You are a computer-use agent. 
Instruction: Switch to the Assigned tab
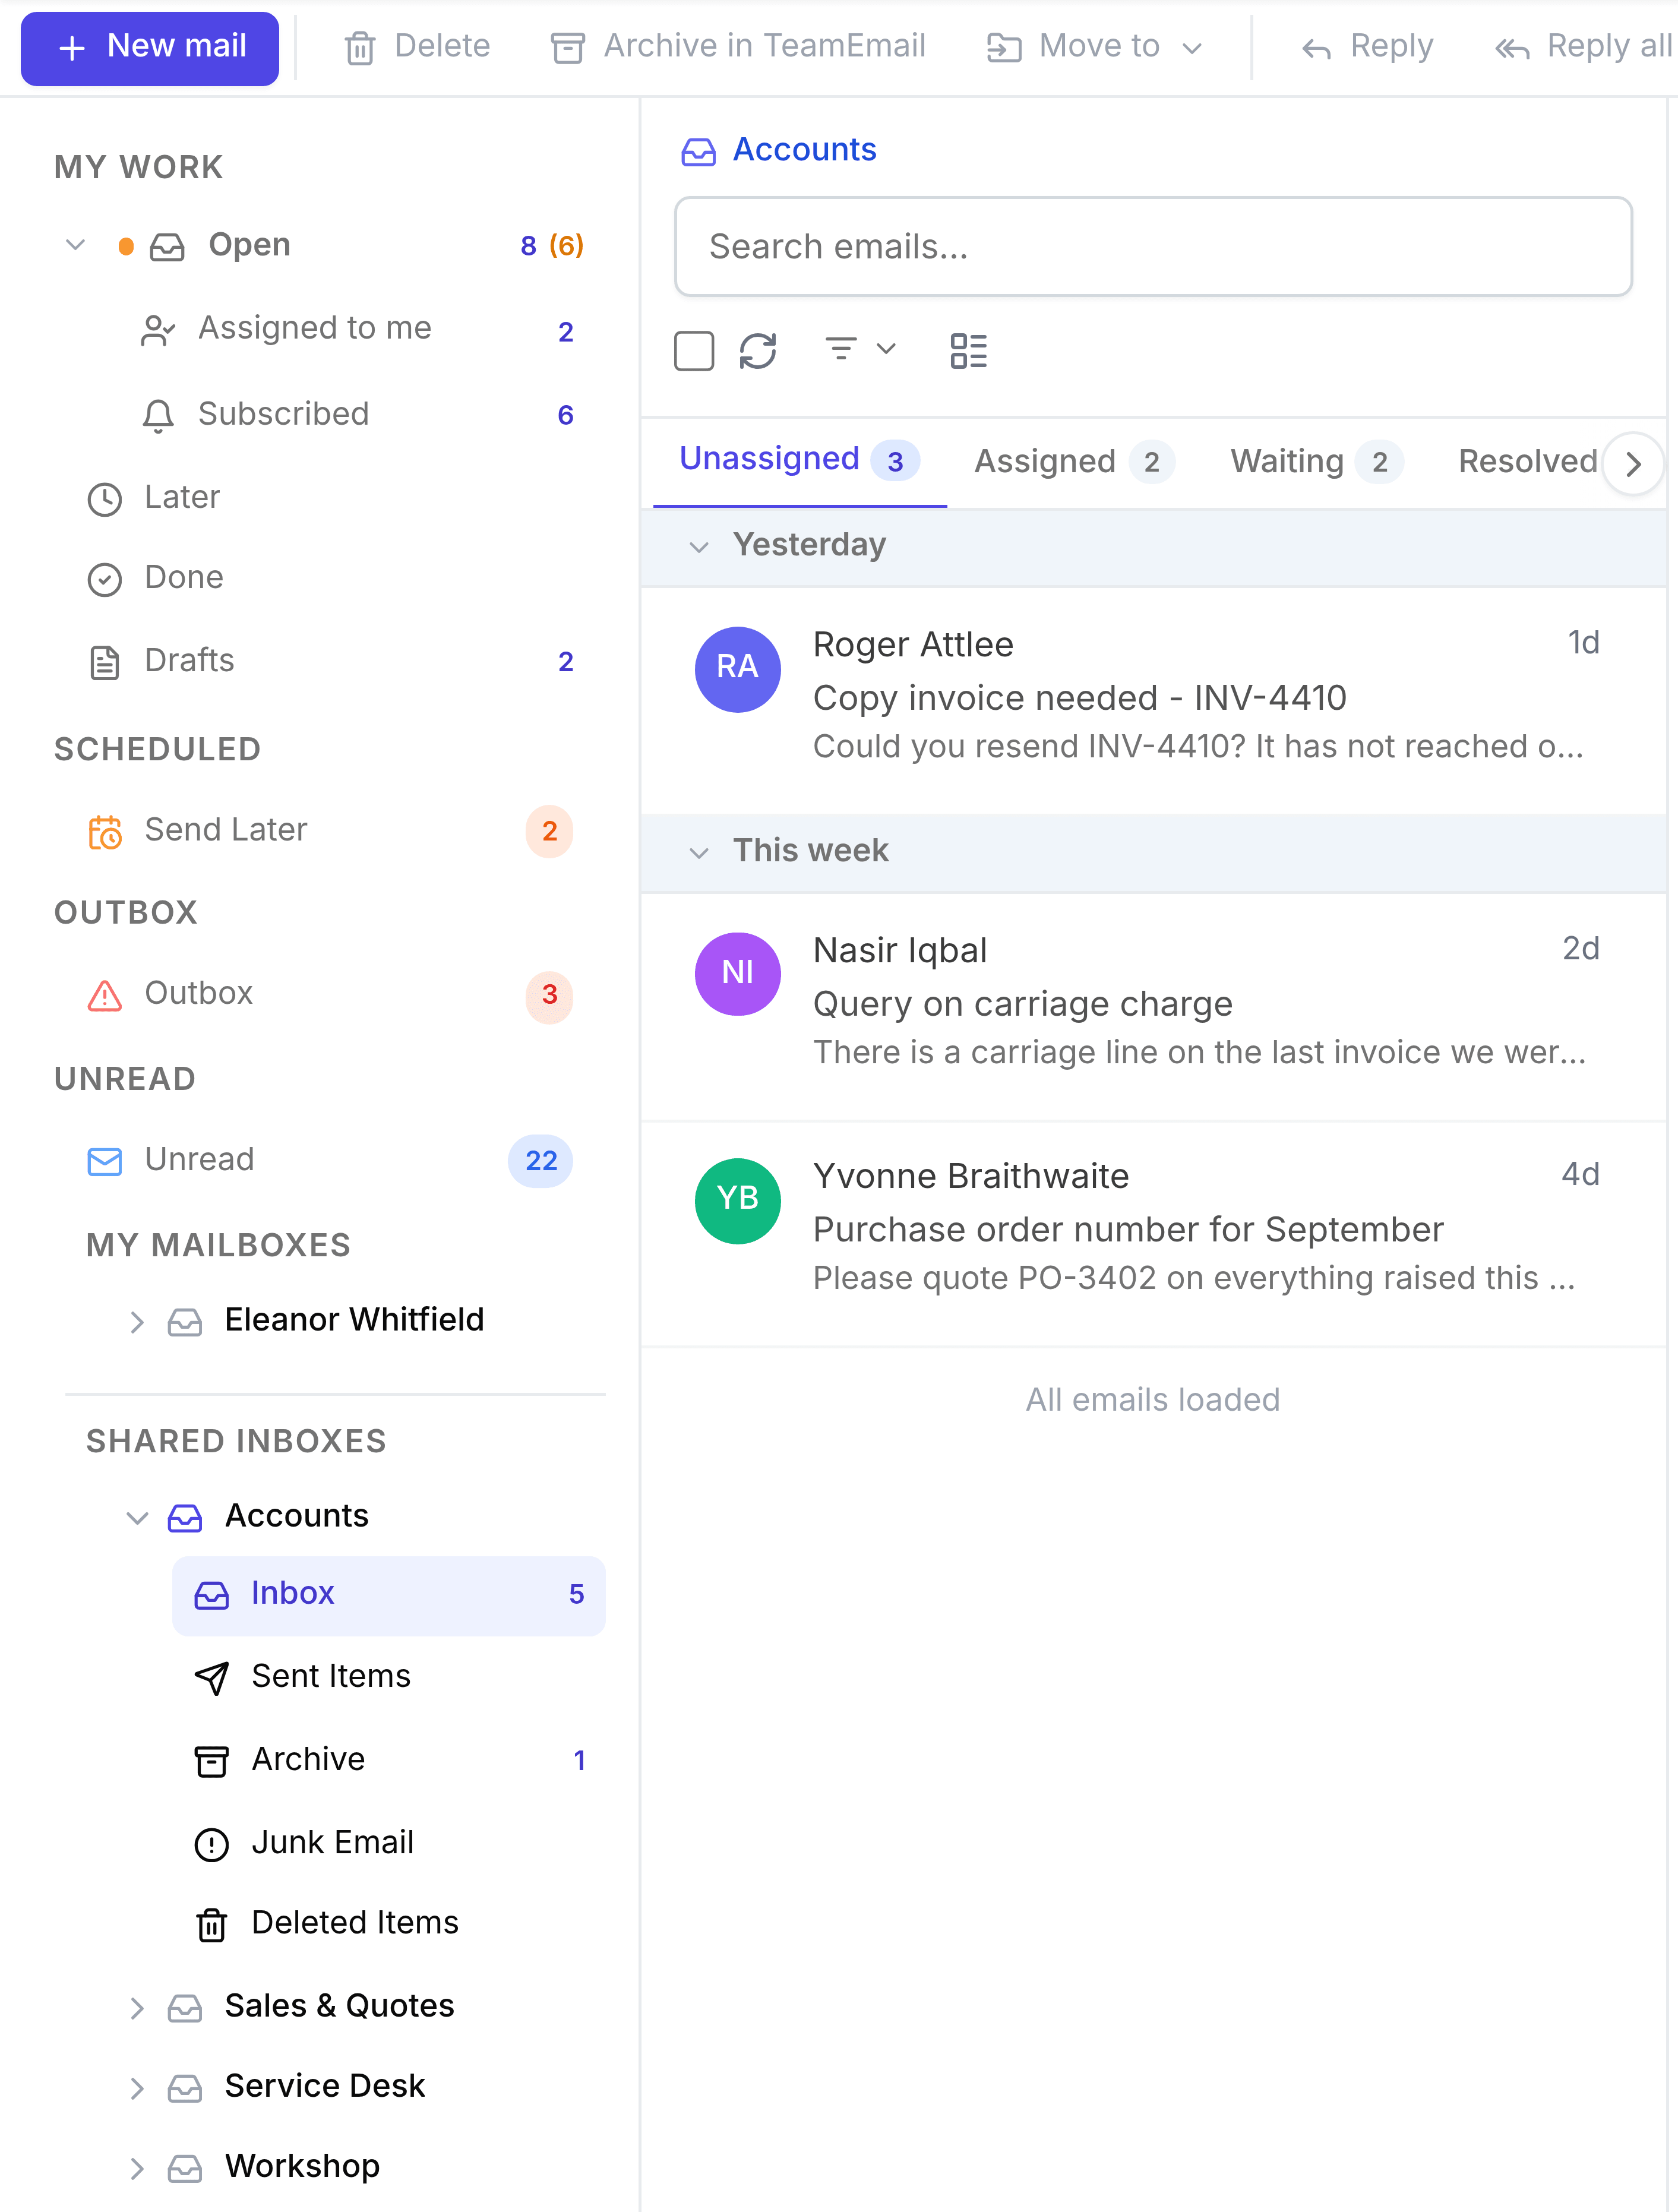click(1074, 461)
